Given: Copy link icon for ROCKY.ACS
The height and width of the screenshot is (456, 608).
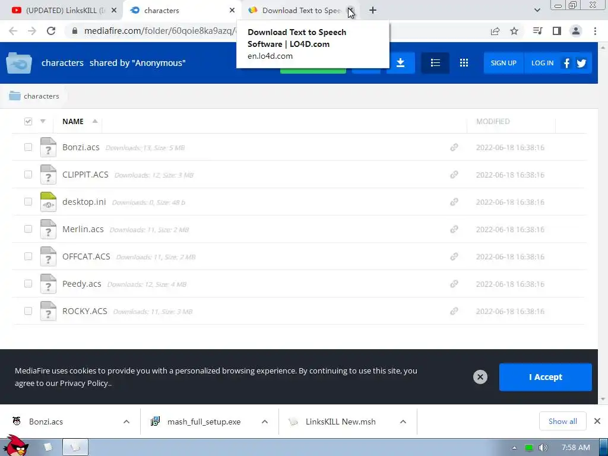Looking at the screenshot, I should pos(454,311).
